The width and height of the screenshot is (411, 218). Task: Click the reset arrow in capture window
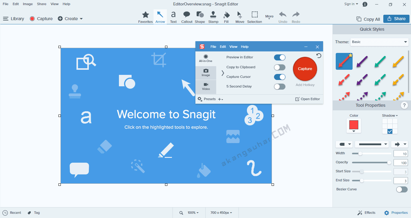pyautogui.click(x=319, y=56)
